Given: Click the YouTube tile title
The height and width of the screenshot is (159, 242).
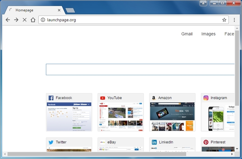Looking at the screenshot, I should 114,98.
